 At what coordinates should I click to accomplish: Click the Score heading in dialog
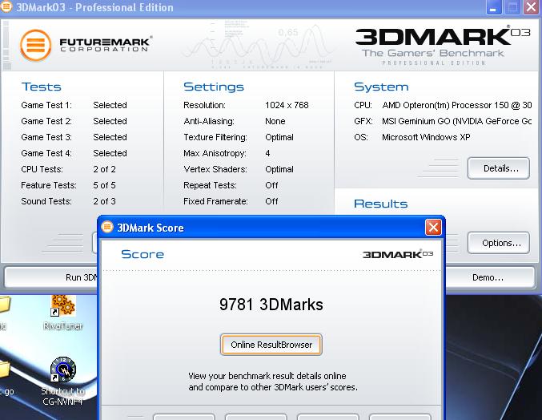[143, 254]
